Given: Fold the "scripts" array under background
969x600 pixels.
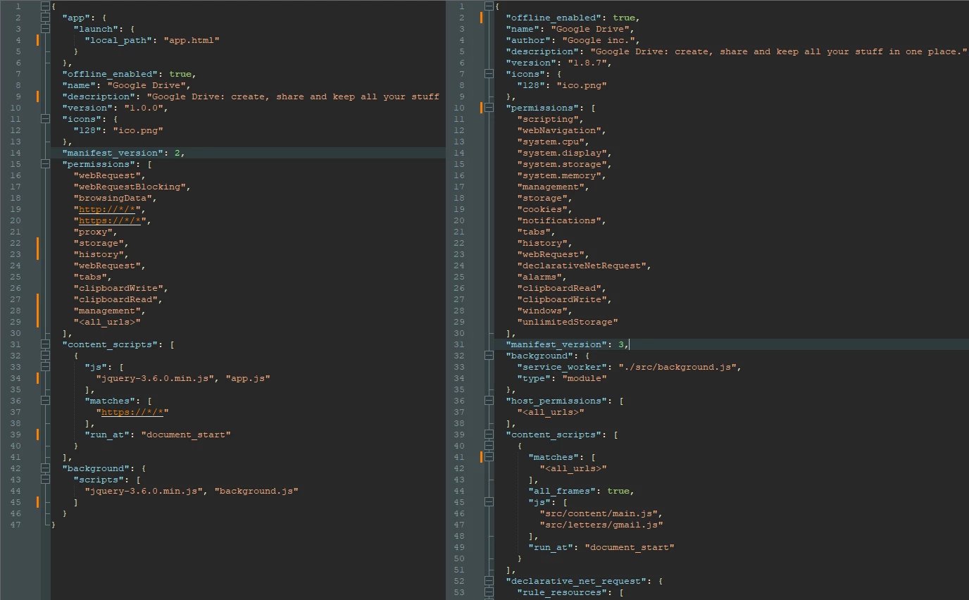Looking at the screenshot, I should coord(46,480).
